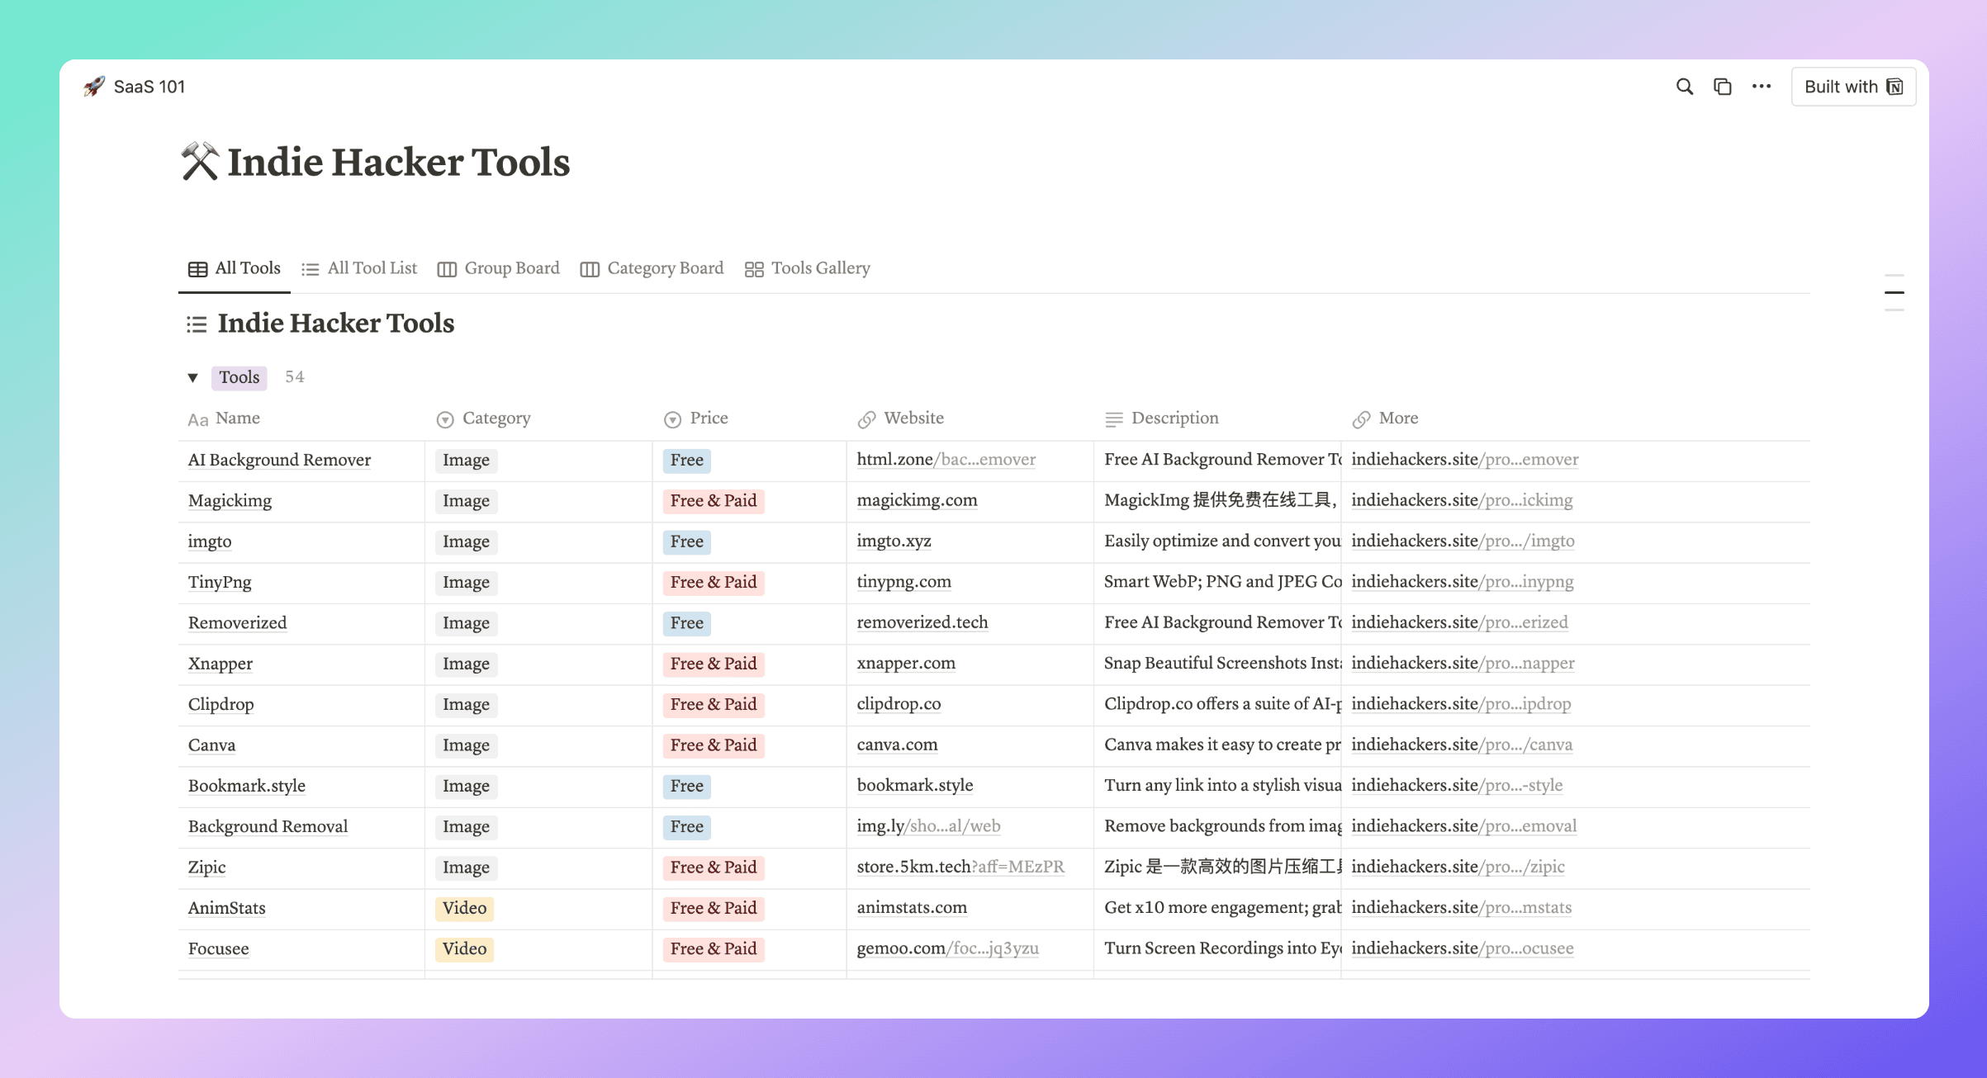Click the duplicate page icon
1987x1078 pixels.
(1723, 87)
